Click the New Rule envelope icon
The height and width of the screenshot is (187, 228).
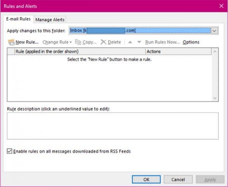pyautogui.click(x=11, y=42)
